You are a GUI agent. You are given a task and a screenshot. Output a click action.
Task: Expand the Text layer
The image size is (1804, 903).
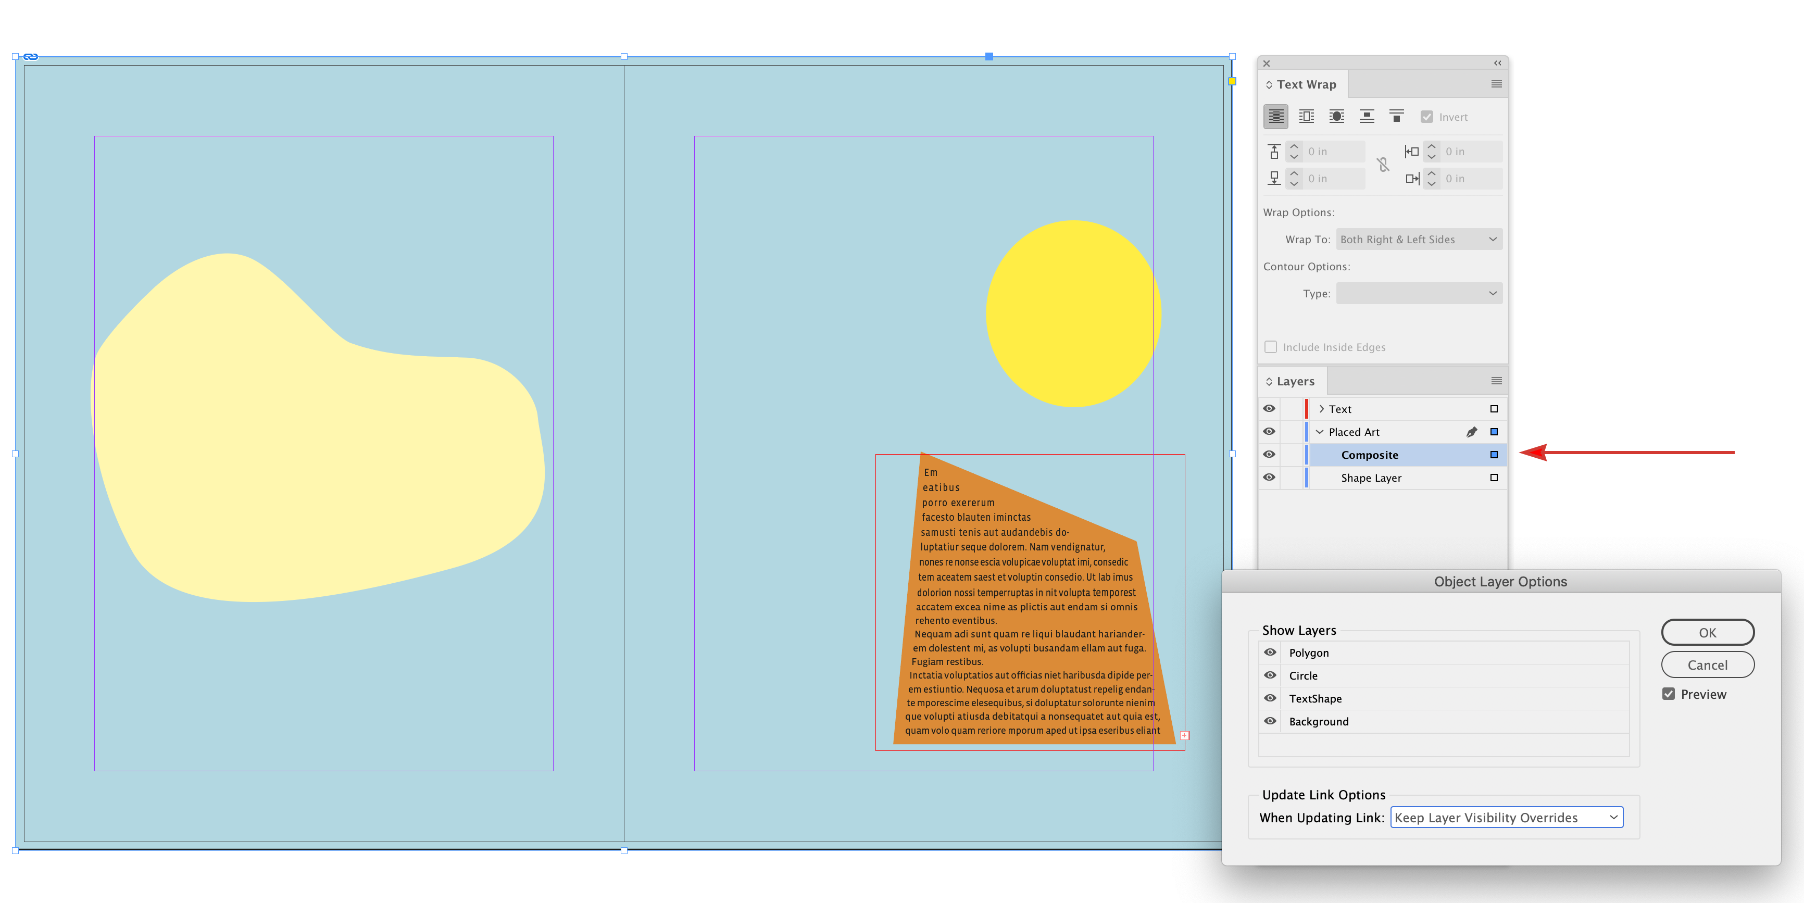tap(1321, 409)
